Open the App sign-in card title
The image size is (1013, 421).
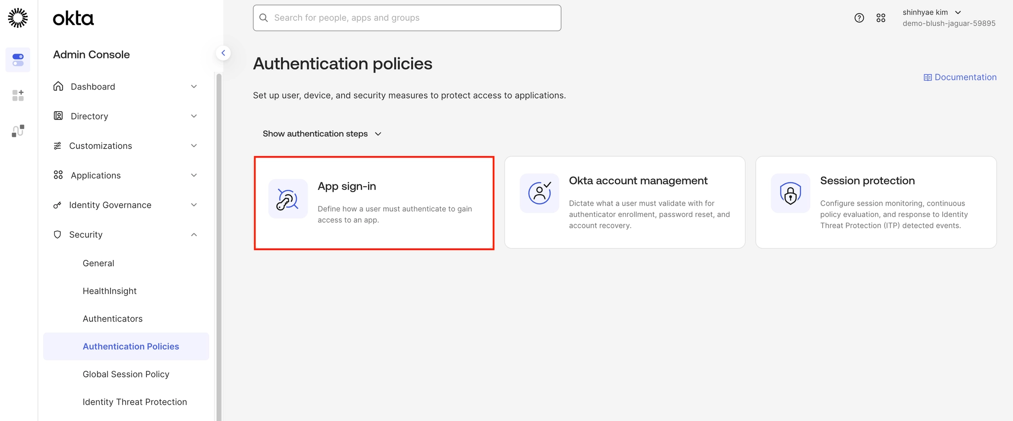pos(347,186)
